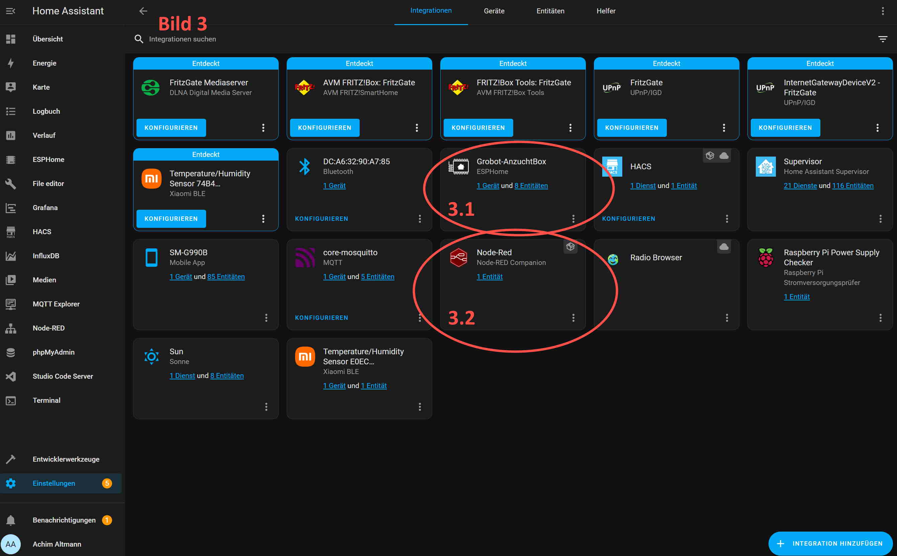Open ESPHome from the sidebar
The height and width of the screenshot is (556, 897).
click(x=48, y=159)
